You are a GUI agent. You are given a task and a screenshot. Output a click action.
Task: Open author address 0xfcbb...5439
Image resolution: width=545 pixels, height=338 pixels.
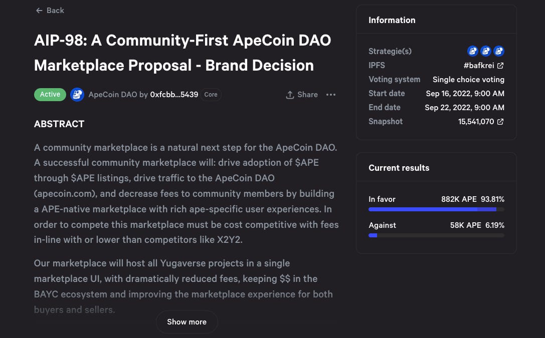pyautogui.click(x=174, y=95)
